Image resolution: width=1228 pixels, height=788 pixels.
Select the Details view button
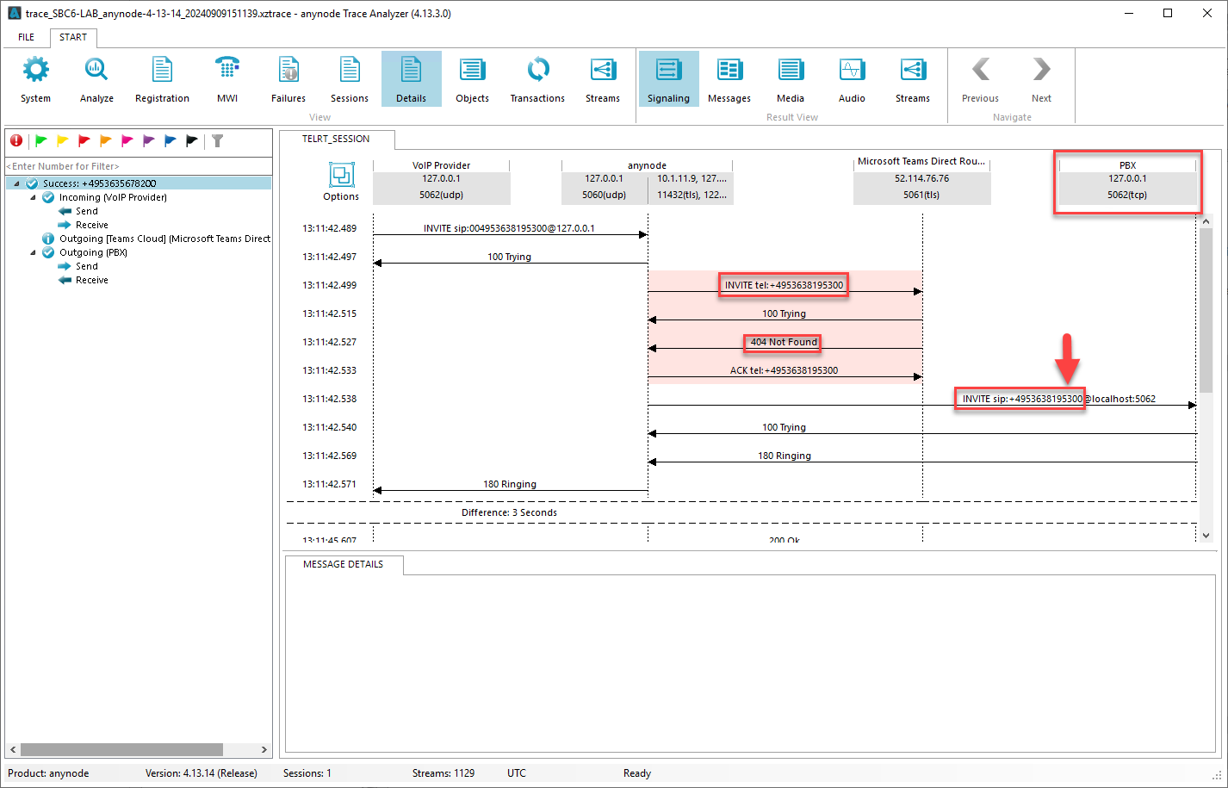(x=412, y=78)
